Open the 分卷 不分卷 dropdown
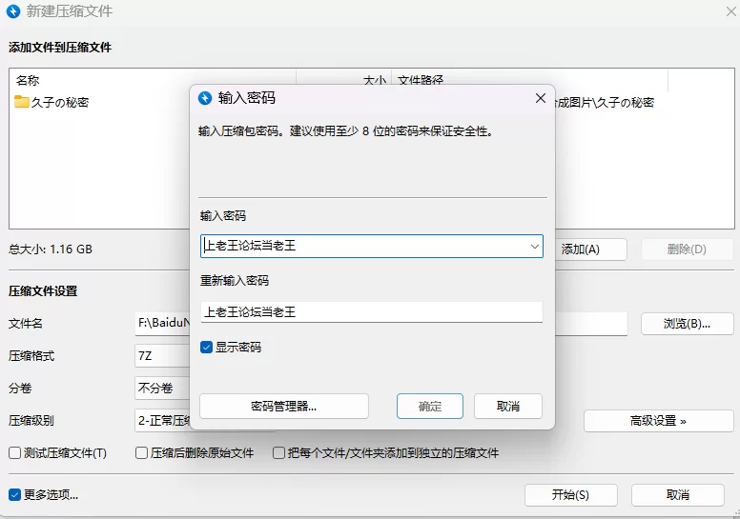 click(162, 388)
